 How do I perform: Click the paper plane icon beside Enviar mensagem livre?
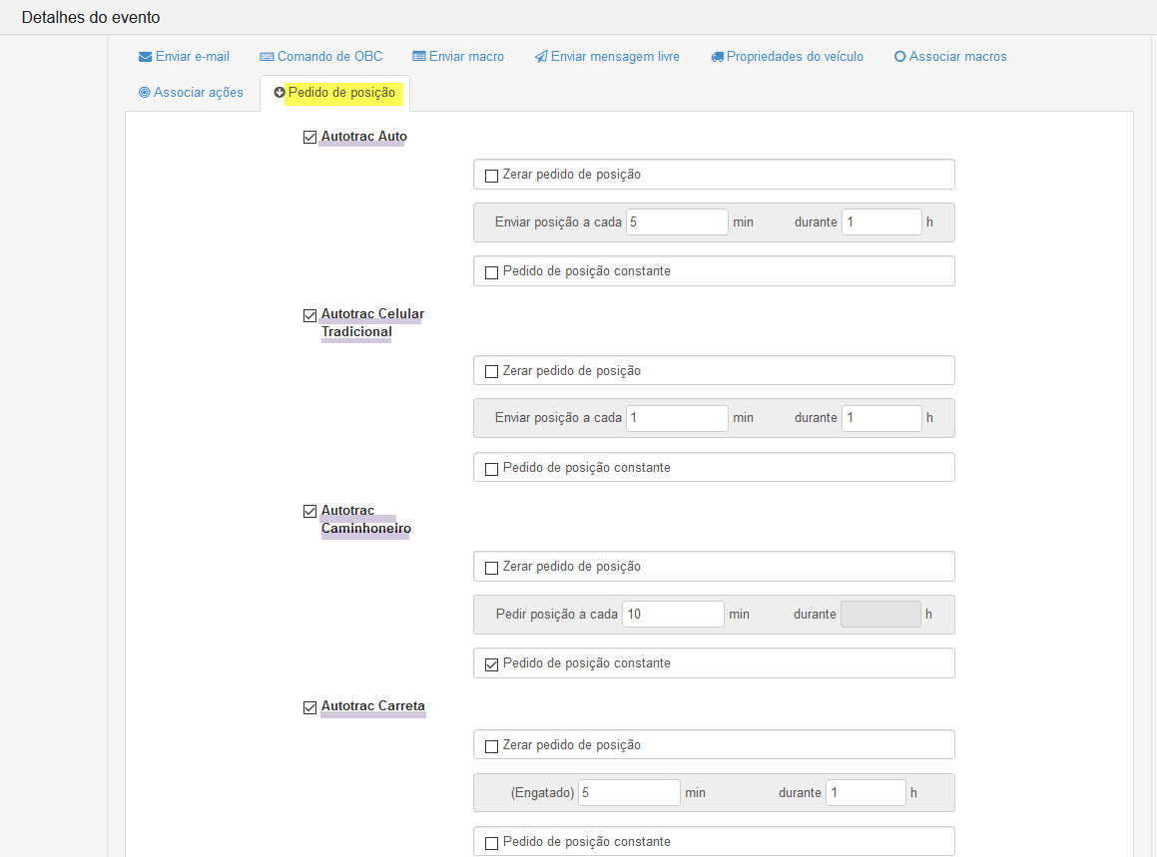click(541, 57)
